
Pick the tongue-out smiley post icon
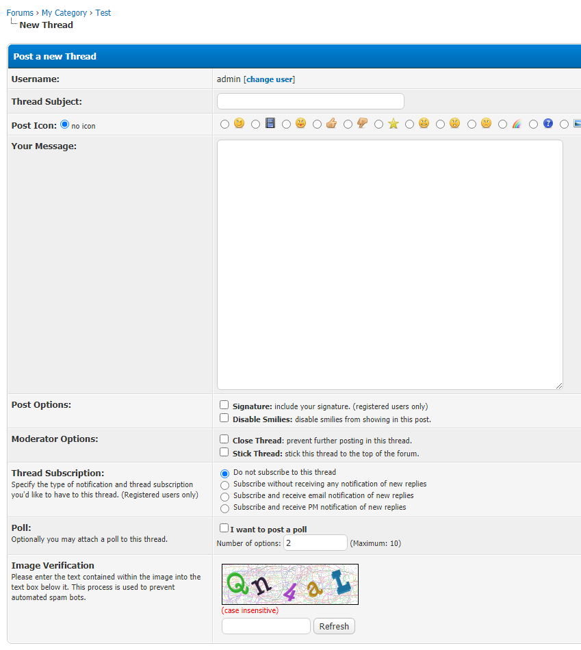pyautogui.click(x=286, y=125)
